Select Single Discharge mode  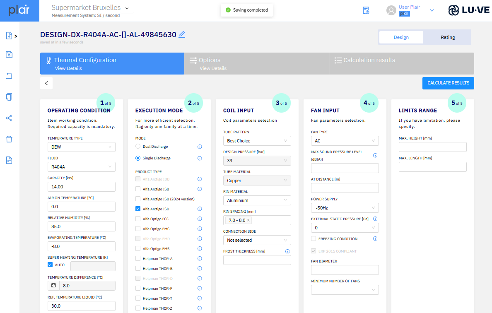[x=138, y=158]
